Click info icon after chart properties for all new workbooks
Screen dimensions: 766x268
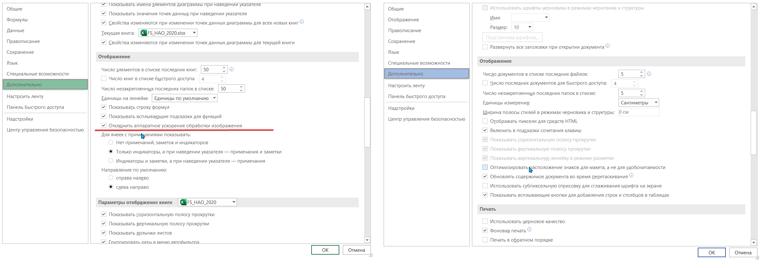tap(302, 22)
